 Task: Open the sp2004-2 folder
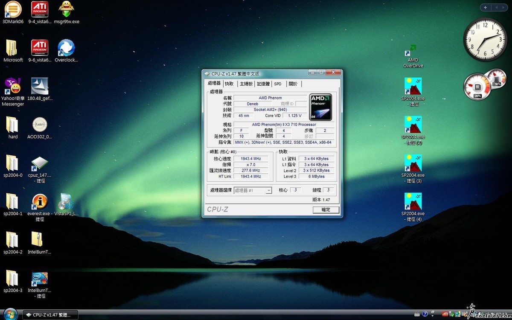coord(13,242)
